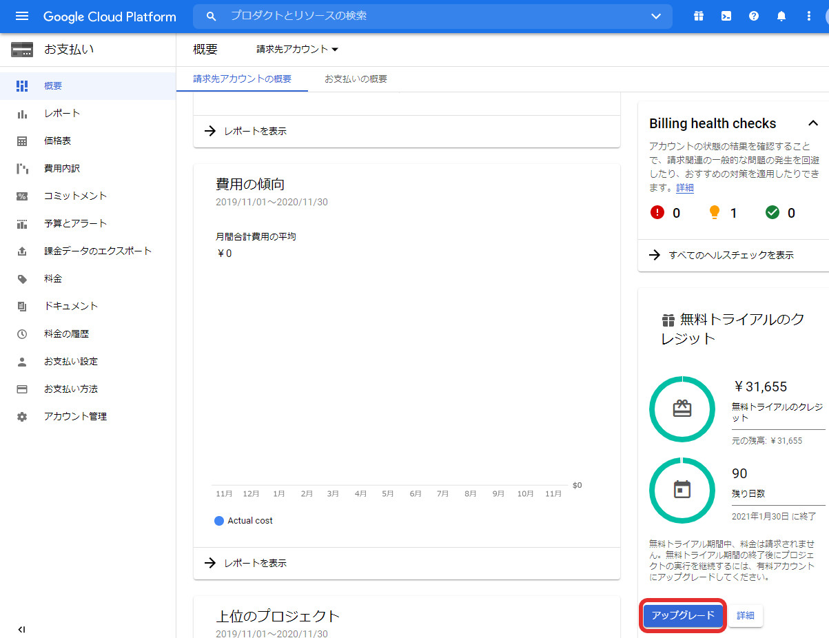The width and height of the screenshot is (829, 638).
Task: Click the アップグレード button
Action: click(683, 616)
